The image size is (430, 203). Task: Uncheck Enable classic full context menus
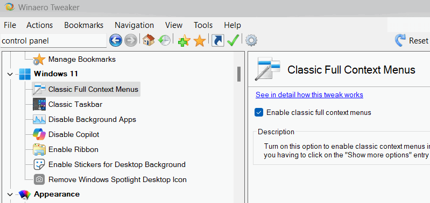259,112
